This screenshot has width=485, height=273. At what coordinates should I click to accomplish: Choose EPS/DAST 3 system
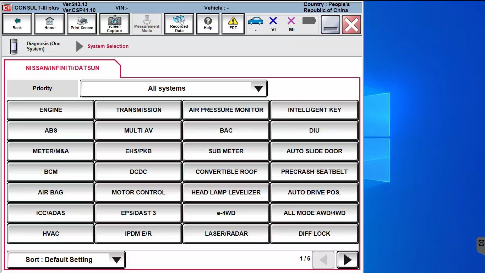[138, 213]
